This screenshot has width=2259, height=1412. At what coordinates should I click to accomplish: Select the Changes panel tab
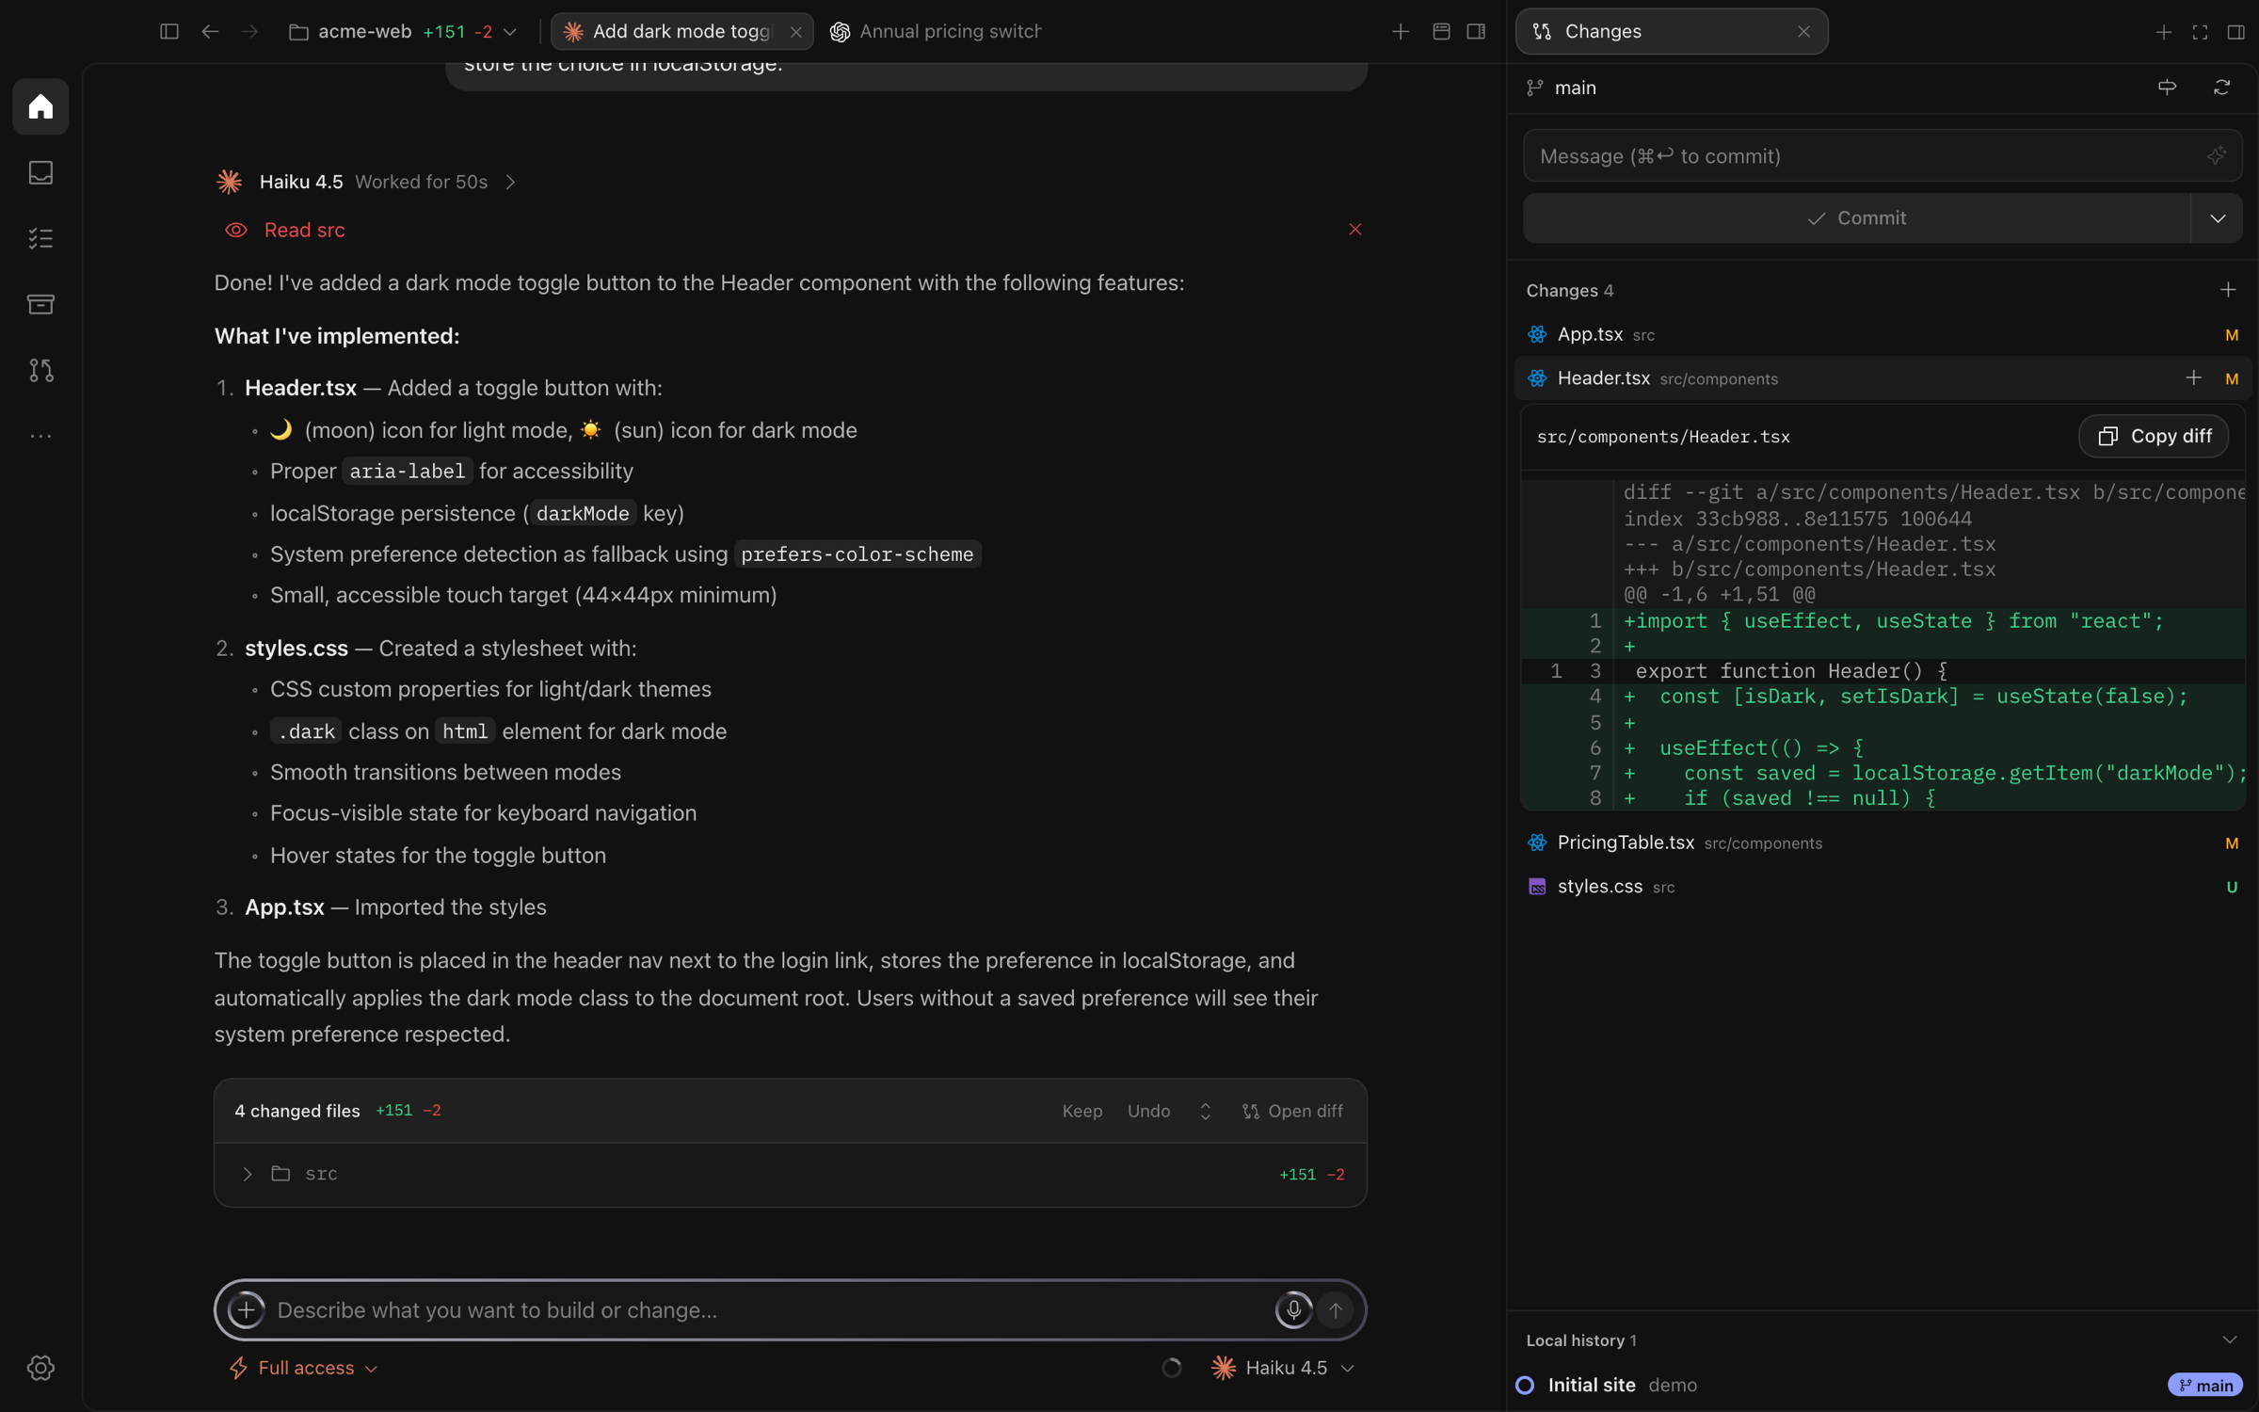coord(1671,31)
